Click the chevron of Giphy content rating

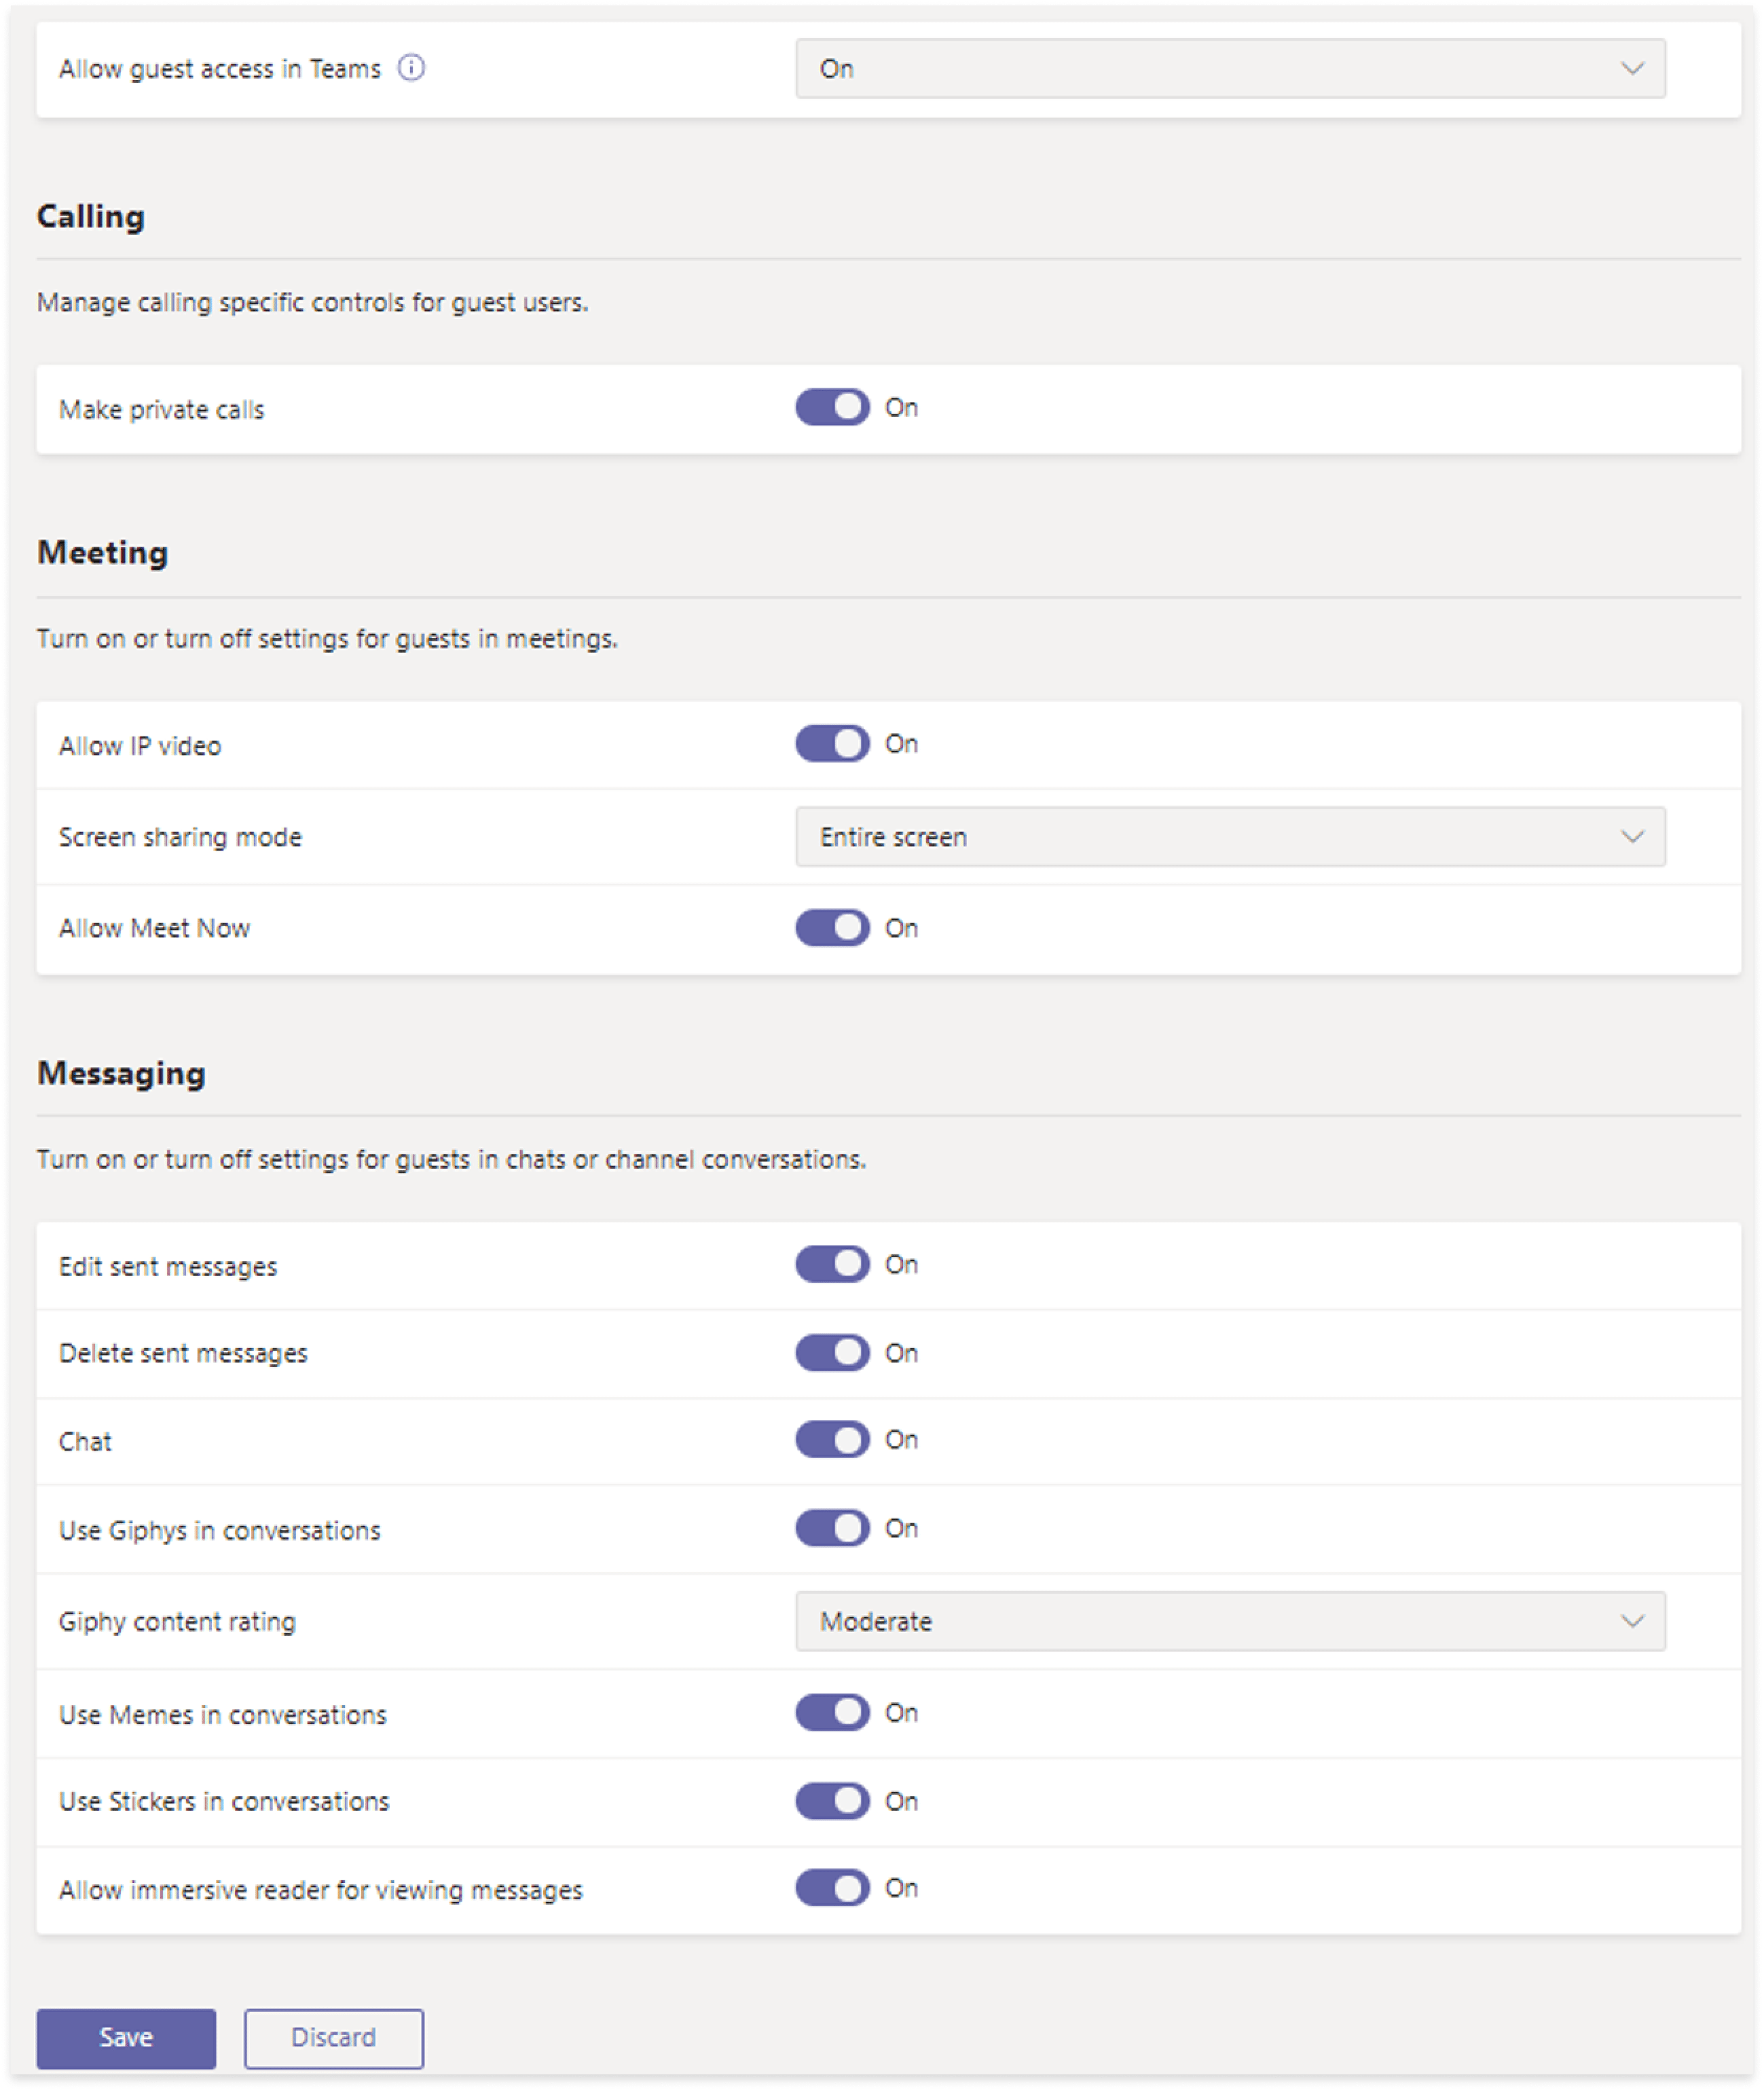(x=1632, y=1621)
